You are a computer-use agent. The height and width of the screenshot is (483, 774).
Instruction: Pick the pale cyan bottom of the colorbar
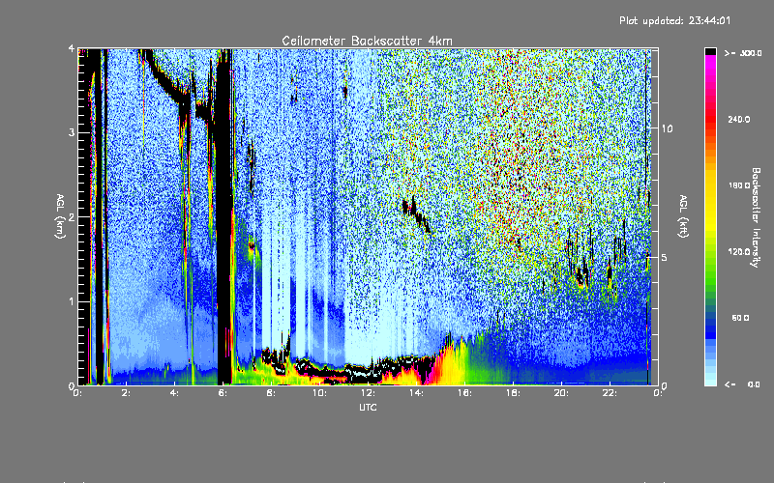(710, 381)
